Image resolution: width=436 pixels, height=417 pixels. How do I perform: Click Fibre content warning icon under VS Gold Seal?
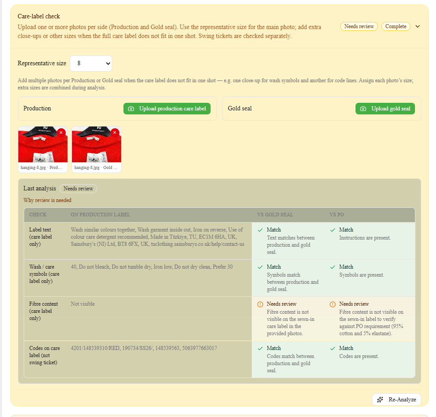[x=260, y=304]
